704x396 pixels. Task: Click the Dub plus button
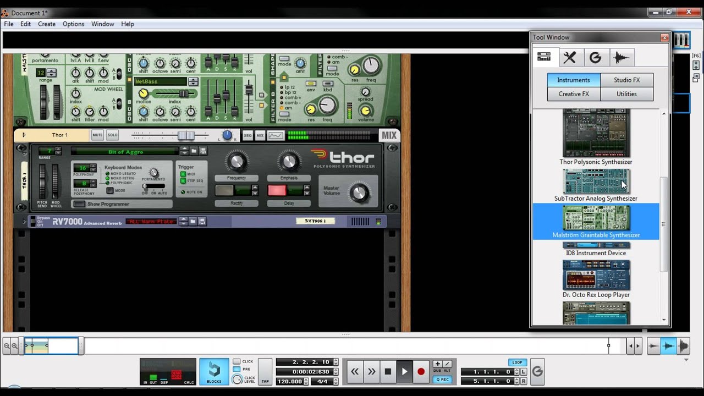tap(437, 364)
